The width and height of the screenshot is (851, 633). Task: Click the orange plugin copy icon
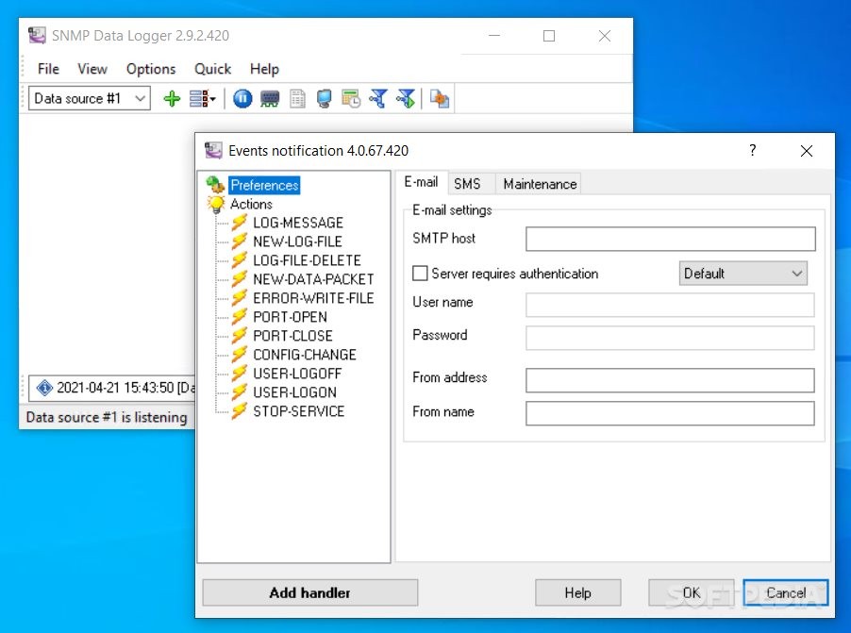[x=439, y=99]
